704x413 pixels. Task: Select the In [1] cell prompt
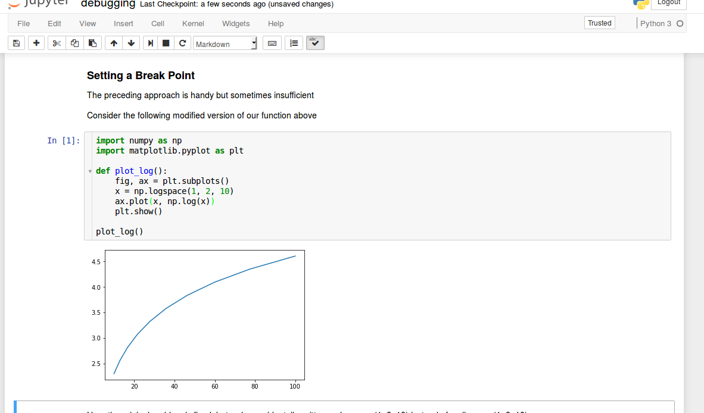(63, 141)
